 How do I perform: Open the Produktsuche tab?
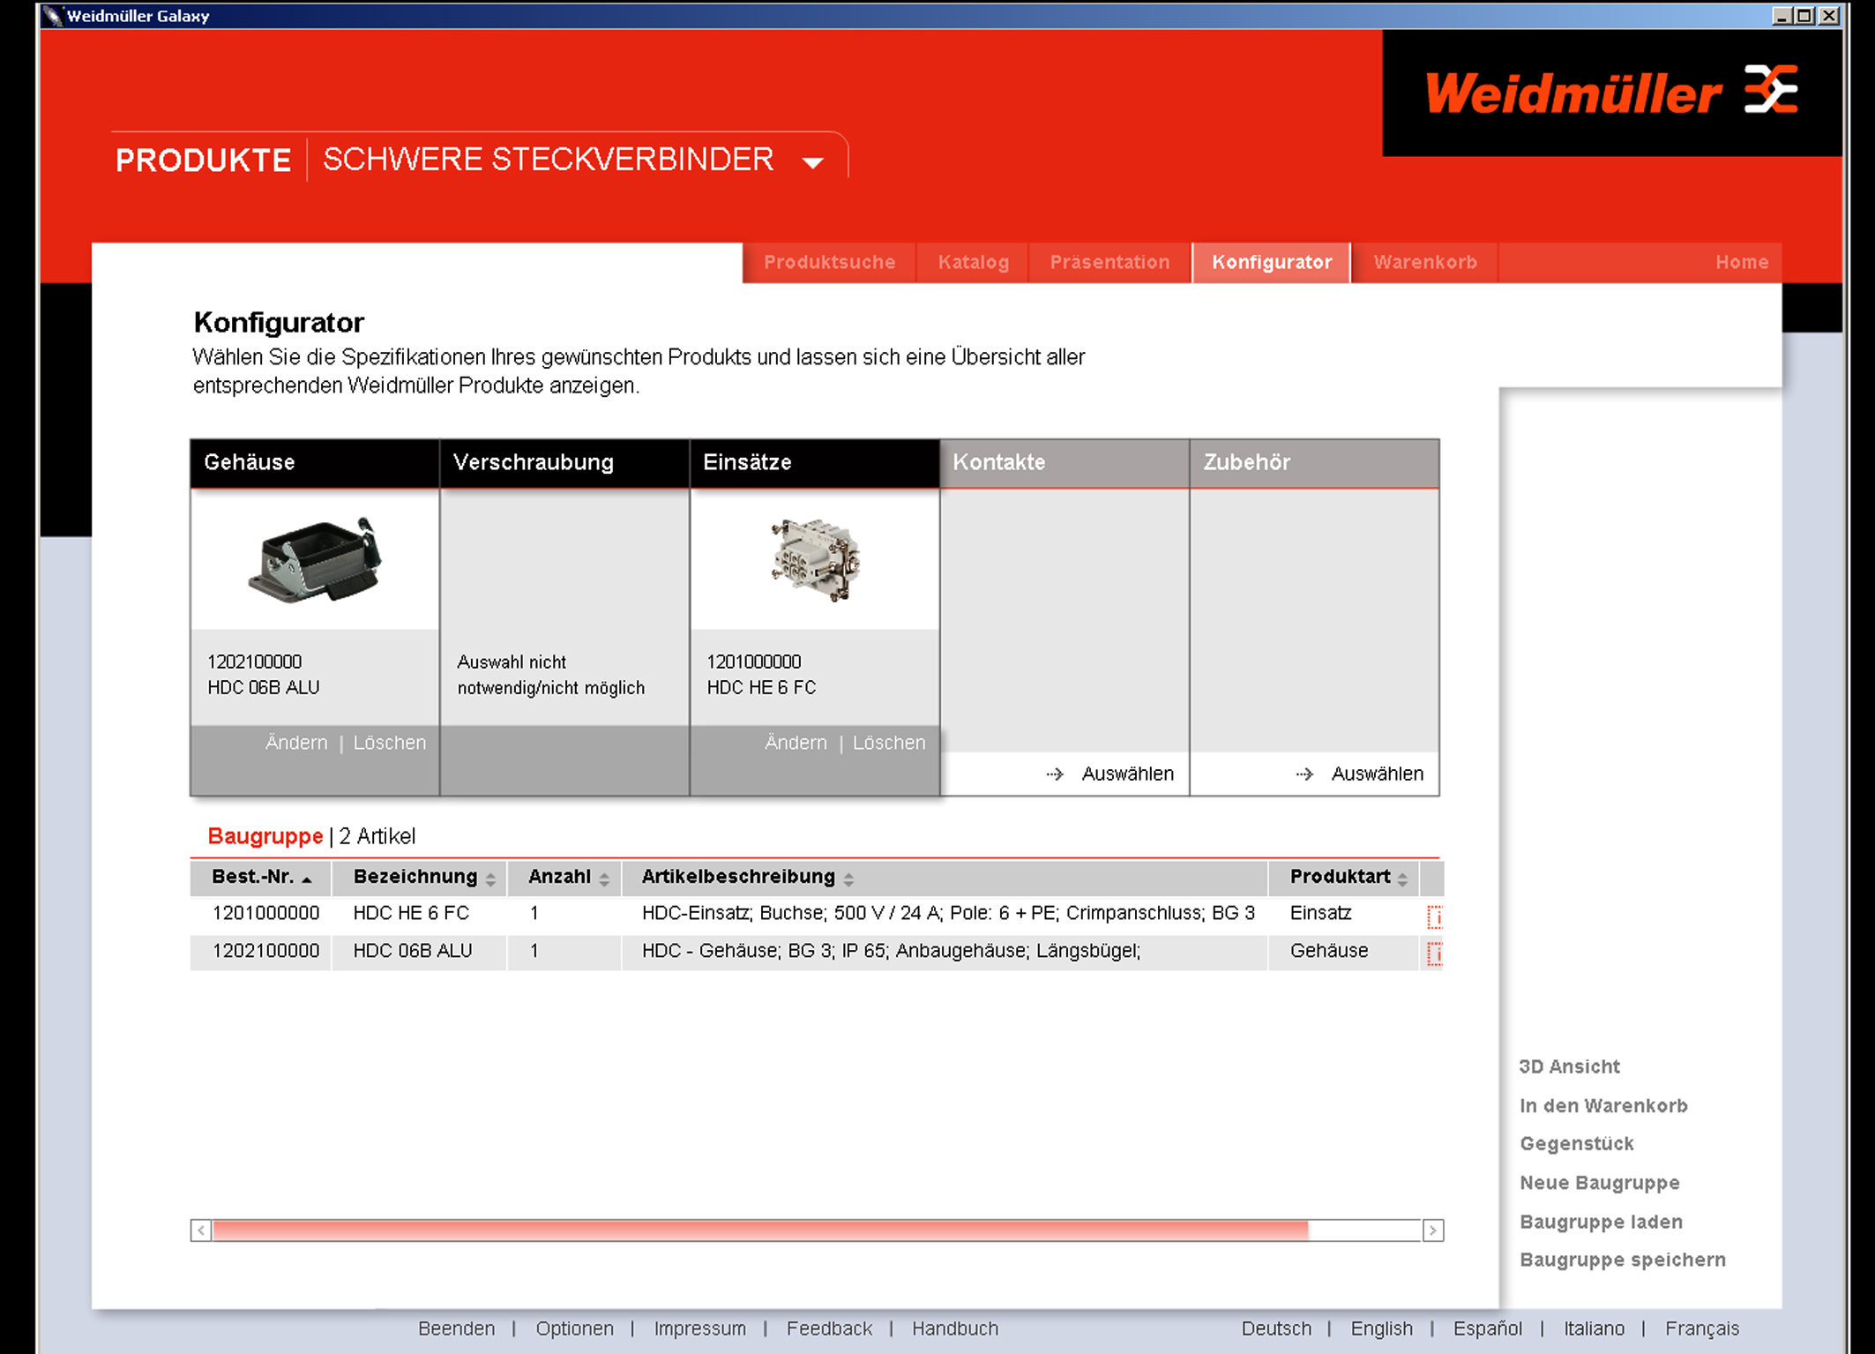pyautogui.click(x=829, y=262)
